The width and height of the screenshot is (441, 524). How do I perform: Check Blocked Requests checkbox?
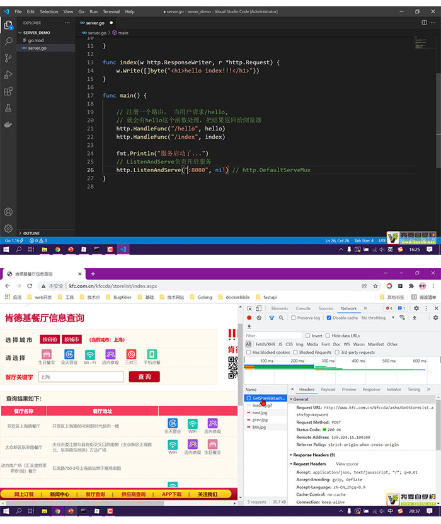[x=295, y=352]
